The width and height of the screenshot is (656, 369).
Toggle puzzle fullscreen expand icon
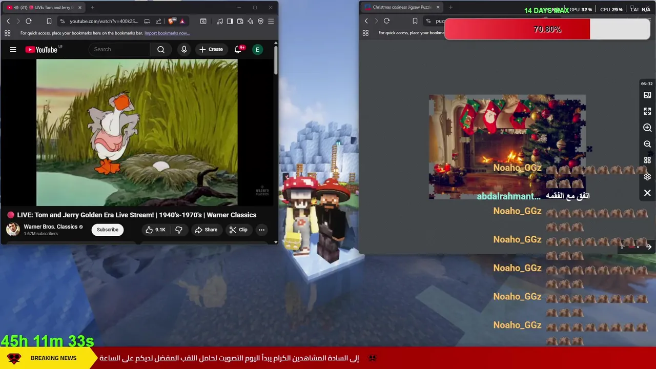(x=647, y=111)
